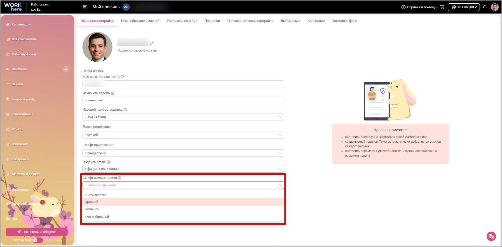Switch to Установка фона tab
This screenshot has height=247, width=502.
point(344,21)
